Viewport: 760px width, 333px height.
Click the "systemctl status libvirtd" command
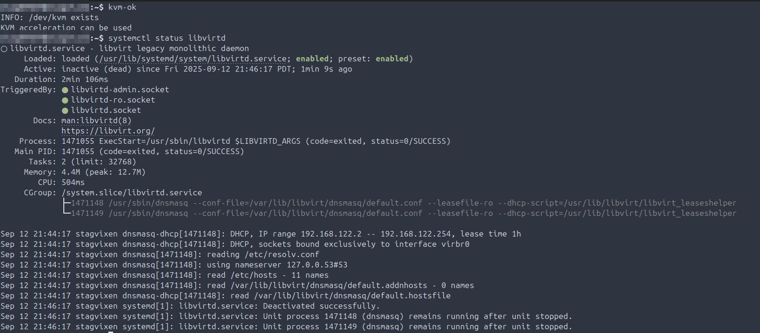tap(167, 38)
